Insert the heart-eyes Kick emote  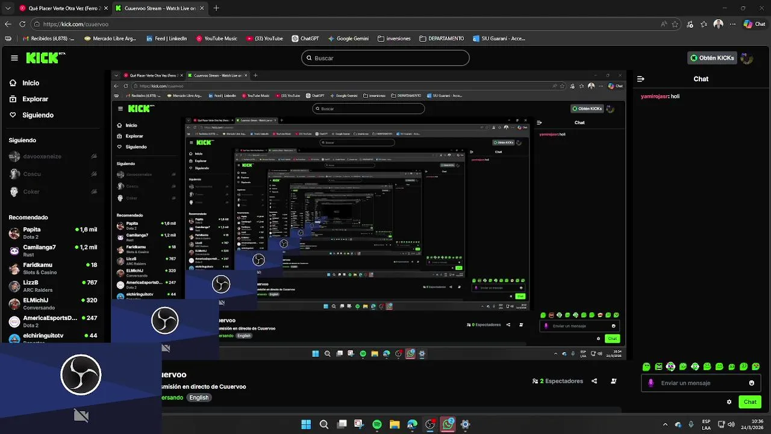[x=756, y=366]
